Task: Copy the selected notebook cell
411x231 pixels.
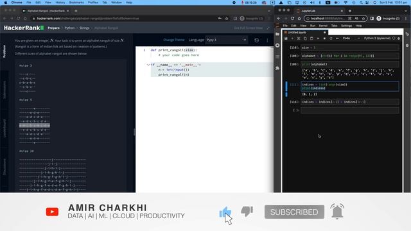Action: pos(305,38)
